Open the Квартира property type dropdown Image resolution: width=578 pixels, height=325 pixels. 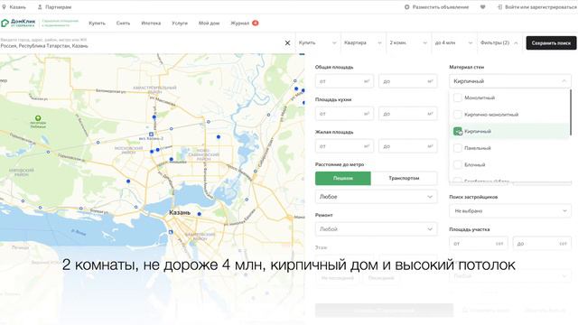363,42
